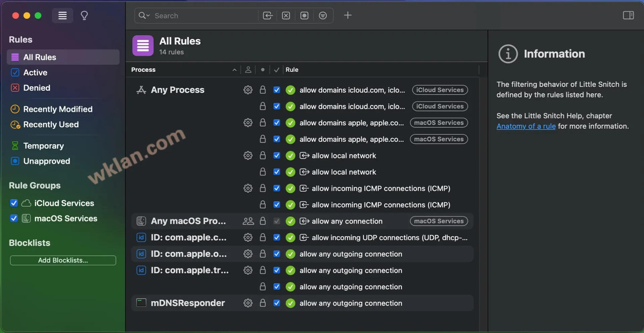Open the filter options icon in search bar
644x333 pixels.
323,15
